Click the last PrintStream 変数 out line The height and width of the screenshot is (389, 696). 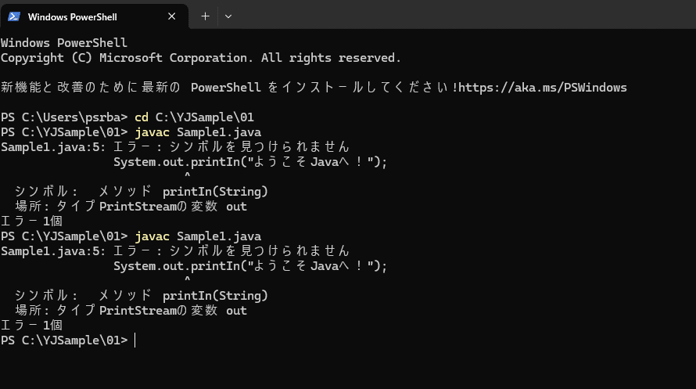pyautogui.click(x=131, y=311)
